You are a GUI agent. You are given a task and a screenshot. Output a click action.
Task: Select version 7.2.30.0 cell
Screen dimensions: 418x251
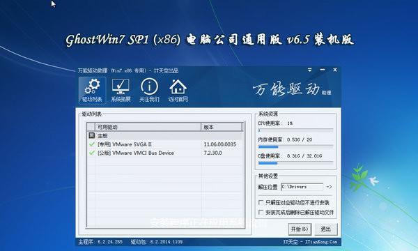[x=212, y=153]
